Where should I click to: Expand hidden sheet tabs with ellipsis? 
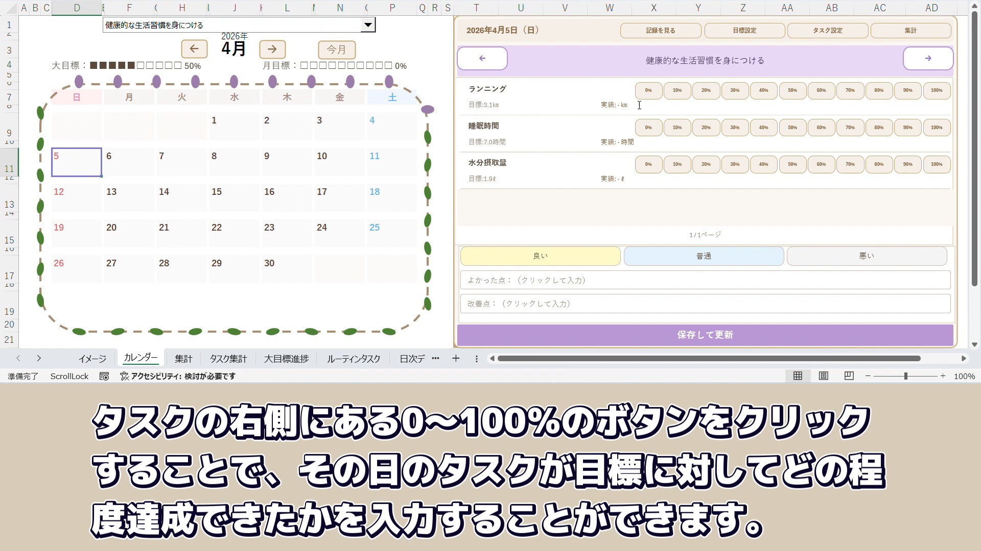435,359
